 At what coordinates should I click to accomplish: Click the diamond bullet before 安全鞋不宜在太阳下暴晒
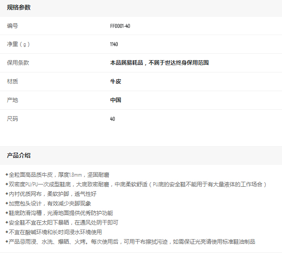(7, 222)
